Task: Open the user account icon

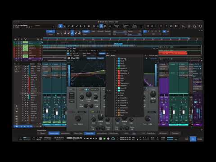Action: point(183,26)
